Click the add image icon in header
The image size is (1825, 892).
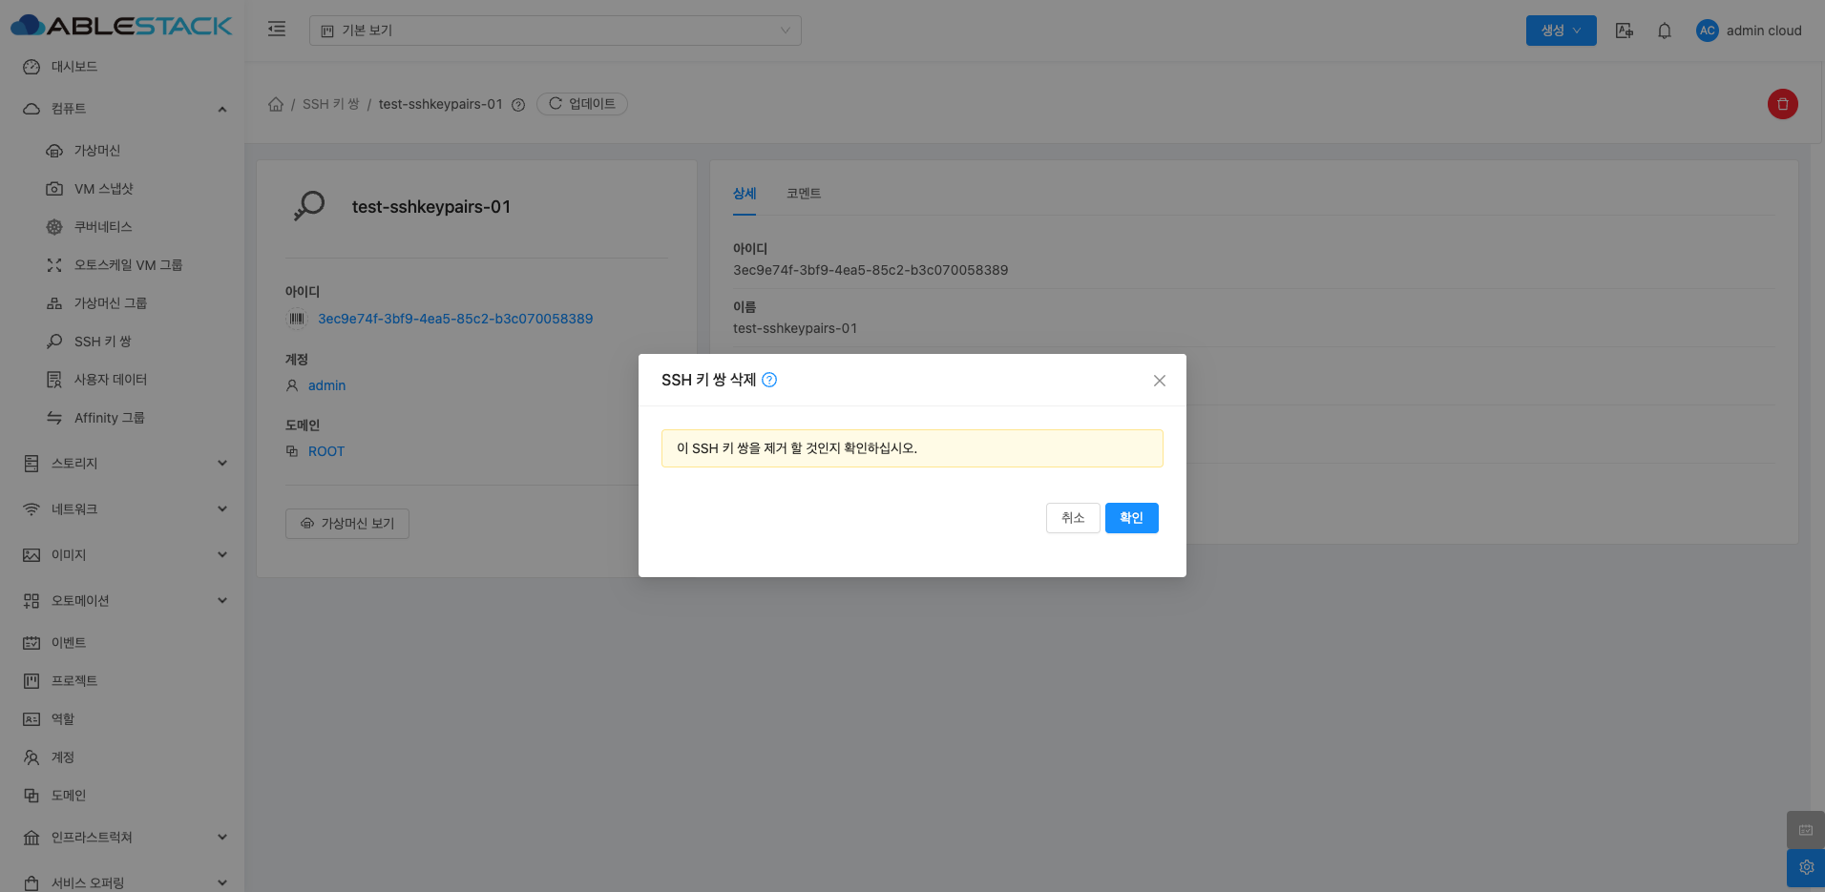click(x=1624, y=31)
